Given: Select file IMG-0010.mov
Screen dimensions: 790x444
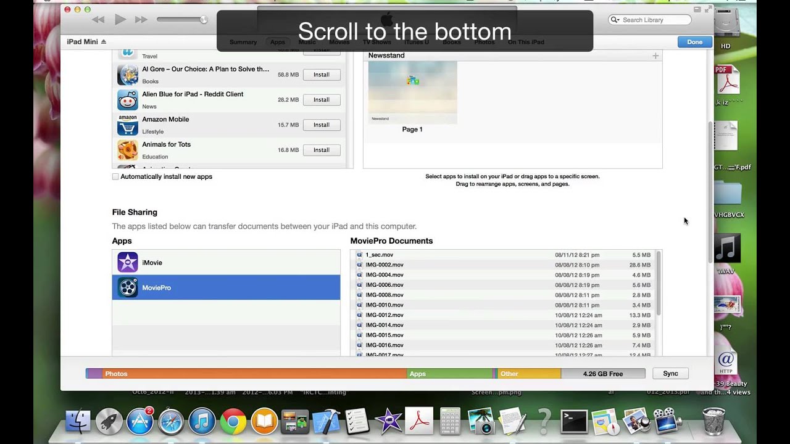Looking at the screenshot, I should coord(505,305).
